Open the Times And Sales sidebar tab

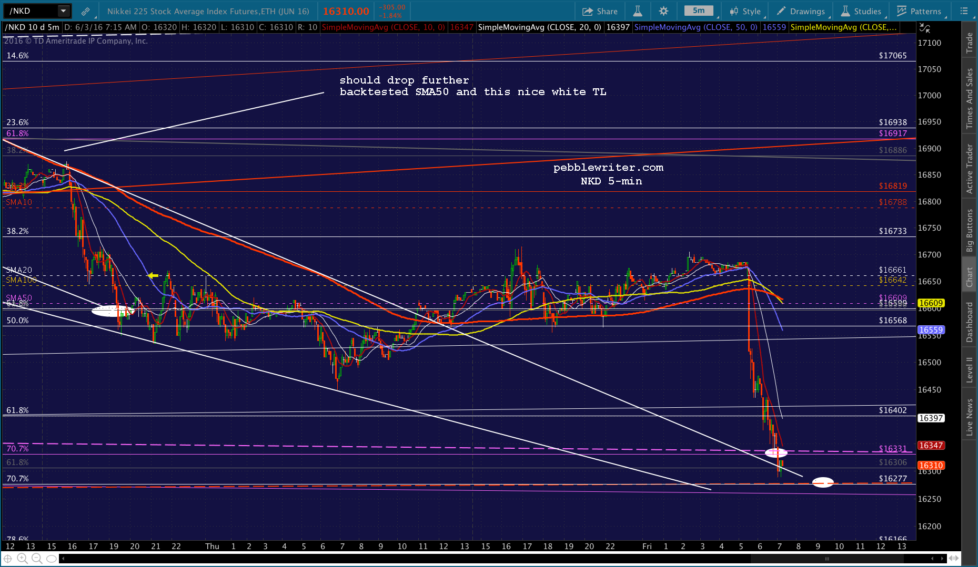point(970,99)
